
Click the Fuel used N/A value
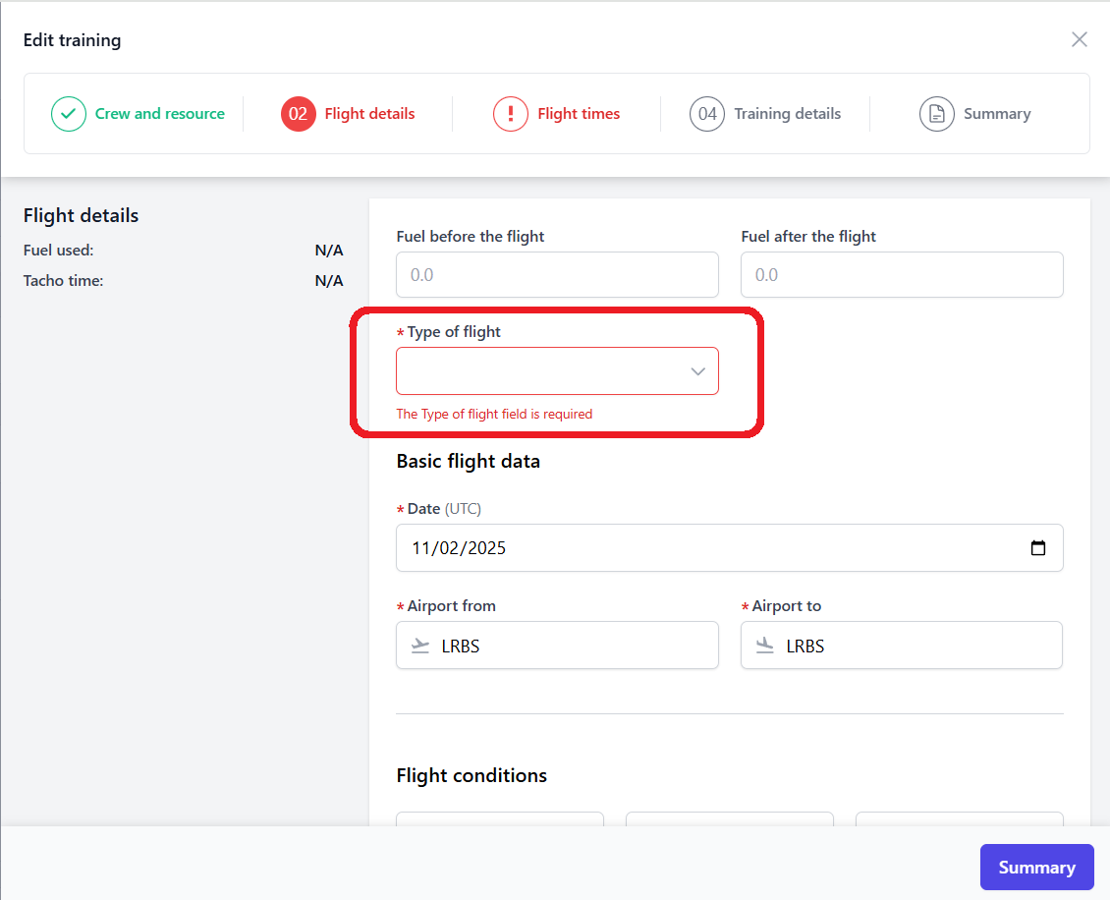pyautogui.click(x=329, y=250)
